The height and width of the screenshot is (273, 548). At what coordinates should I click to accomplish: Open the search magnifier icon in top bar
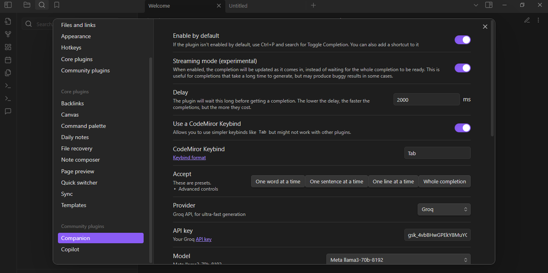coord(42,5)
